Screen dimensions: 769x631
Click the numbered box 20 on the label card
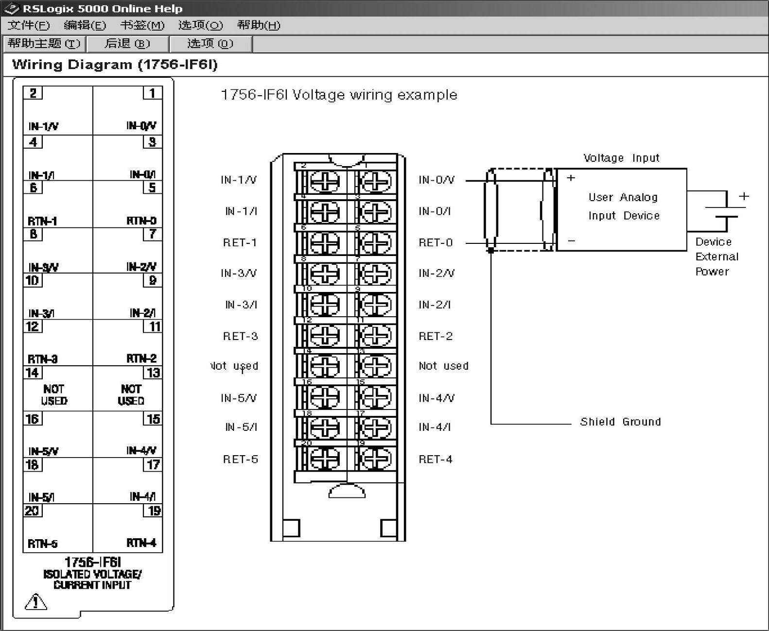pyautogui.click(x=33, y=511)
